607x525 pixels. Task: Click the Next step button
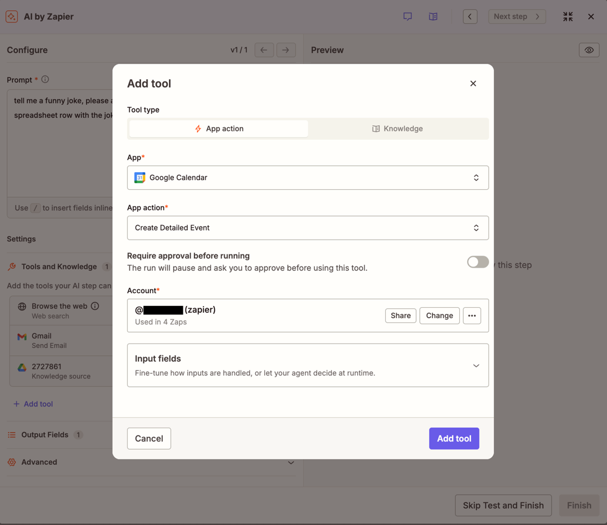tap(517, 16)
